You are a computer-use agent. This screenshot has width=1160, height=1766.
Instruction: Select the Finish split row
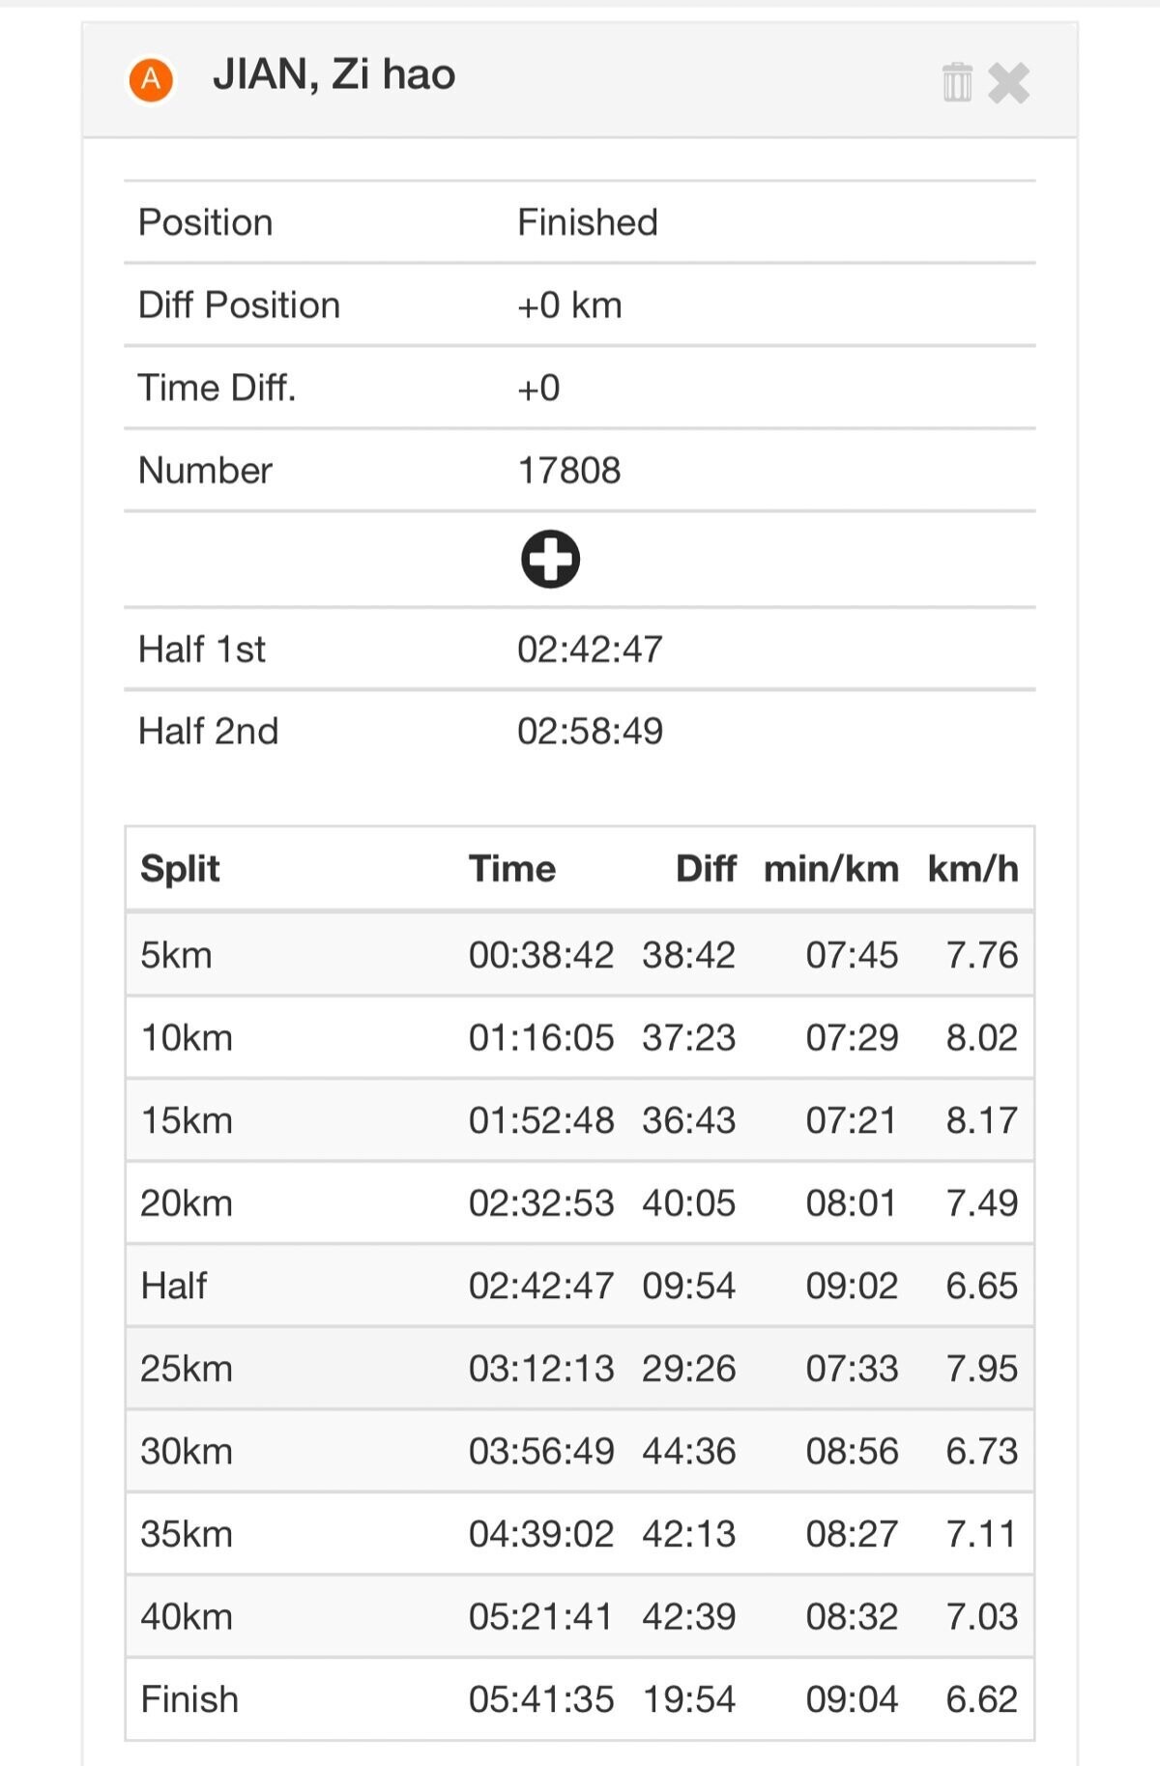580,1699
